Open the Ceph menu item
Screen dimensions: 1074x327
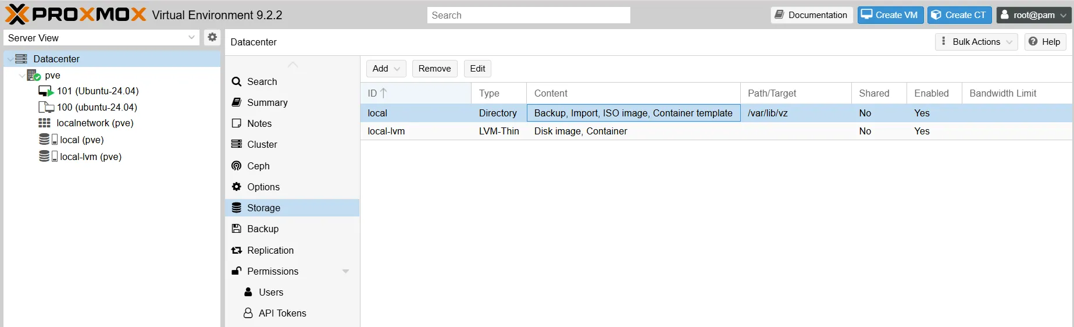tap(292, 166)
